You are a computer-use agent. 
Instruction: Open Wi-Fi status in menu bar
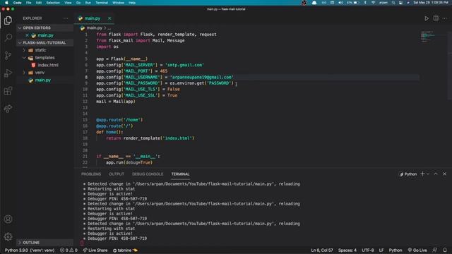pyautogui.click(x=374, y=3)
